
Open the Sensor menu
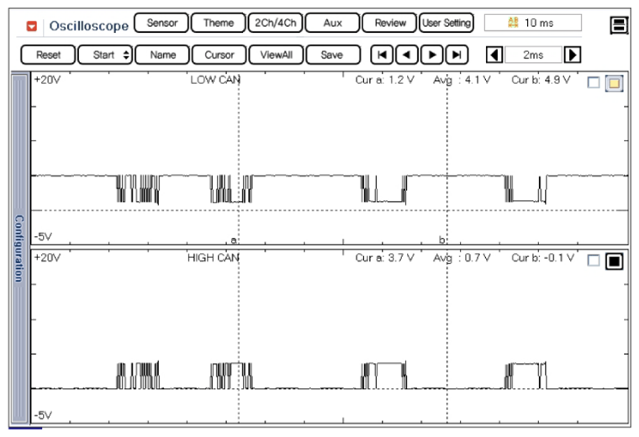[161, 23]
